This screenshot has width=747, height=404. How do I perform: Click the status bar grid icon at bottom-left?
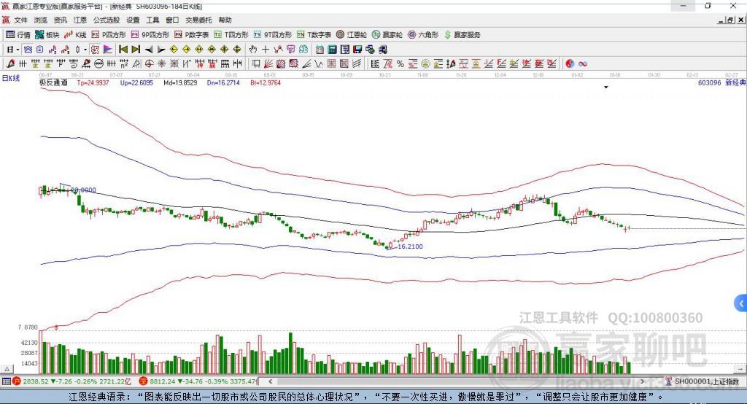[6, 381]
